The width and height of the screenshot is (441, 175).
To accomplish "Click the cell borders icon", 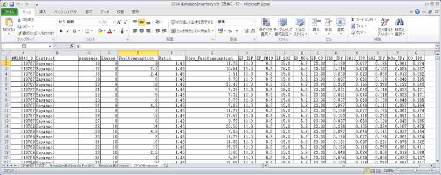I will (88, 31).
